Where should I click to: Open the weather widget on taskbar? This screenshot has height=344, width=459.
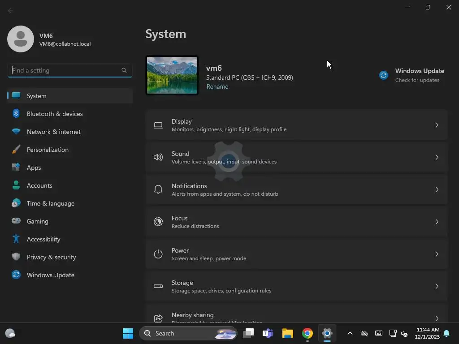point(10,333)
